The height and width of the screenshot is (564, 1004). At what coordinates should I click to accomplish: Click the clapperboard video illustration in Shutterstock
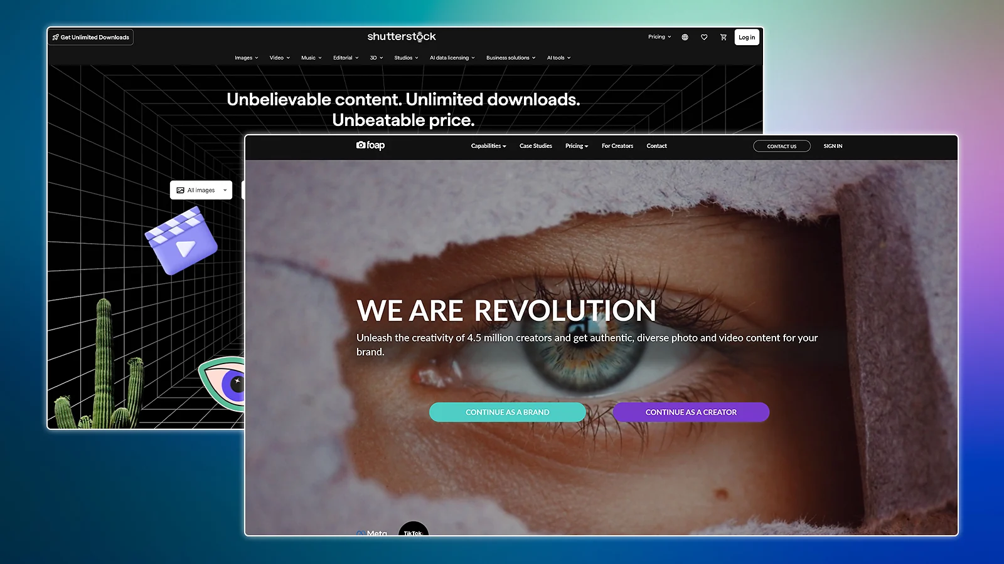pyautogui.click(x=181, y=242)
